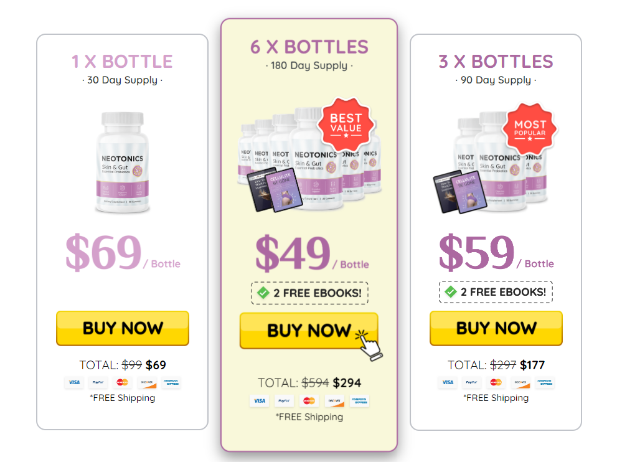Click the Visa icon under 1 bottle offer

coord(74,382)
